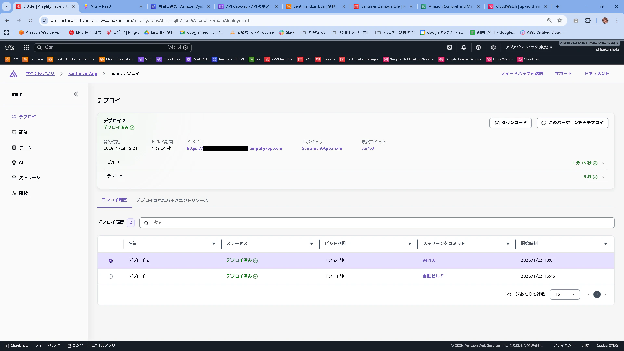This screenshot has width=624, height=351.
Task: Open the rows per page dropdown
Action: [565, 294]
